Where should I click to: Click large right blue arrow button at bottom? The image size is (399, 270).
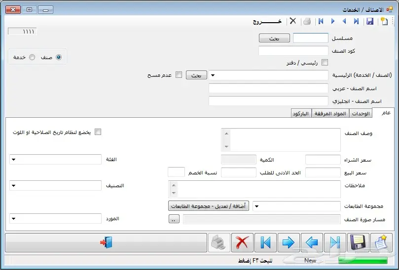pos(289,242)
